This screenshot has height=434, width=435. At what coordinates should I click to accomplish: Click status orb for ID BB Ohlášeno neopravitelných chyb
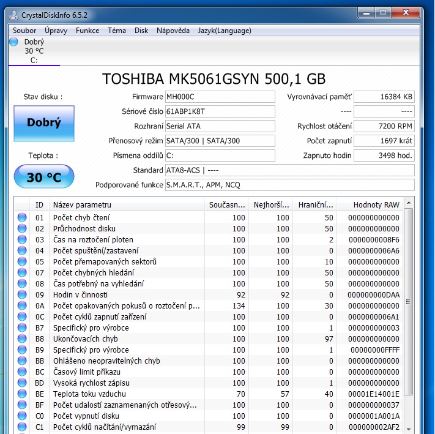point(22,361)
